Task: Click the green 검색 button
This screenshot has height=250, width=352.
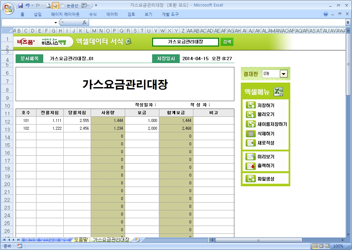Action: point(227,42)
